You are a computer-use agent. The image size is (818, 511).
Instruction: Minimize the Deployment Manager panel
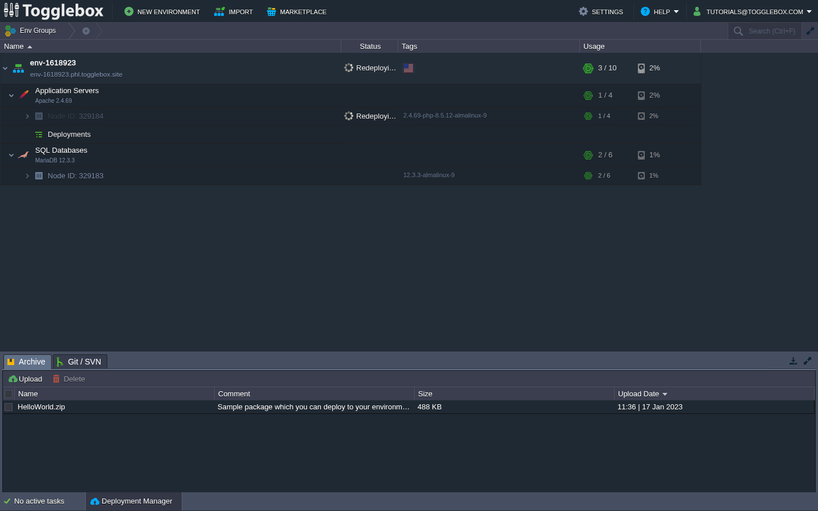(793, 361)
